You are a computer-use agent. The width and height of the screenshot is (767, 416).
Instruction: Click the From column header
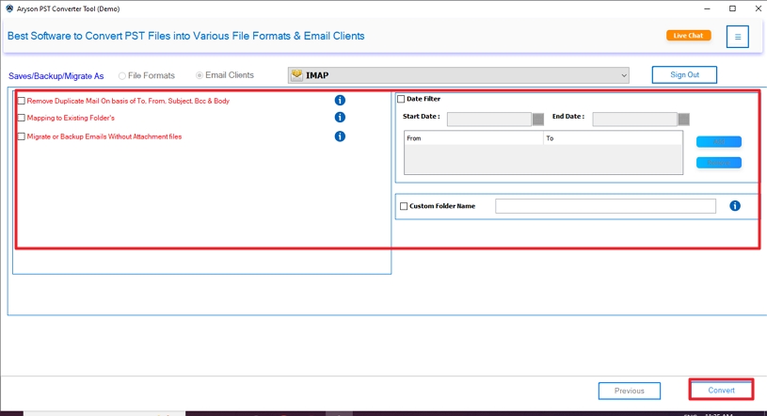(x=473, y=138)
